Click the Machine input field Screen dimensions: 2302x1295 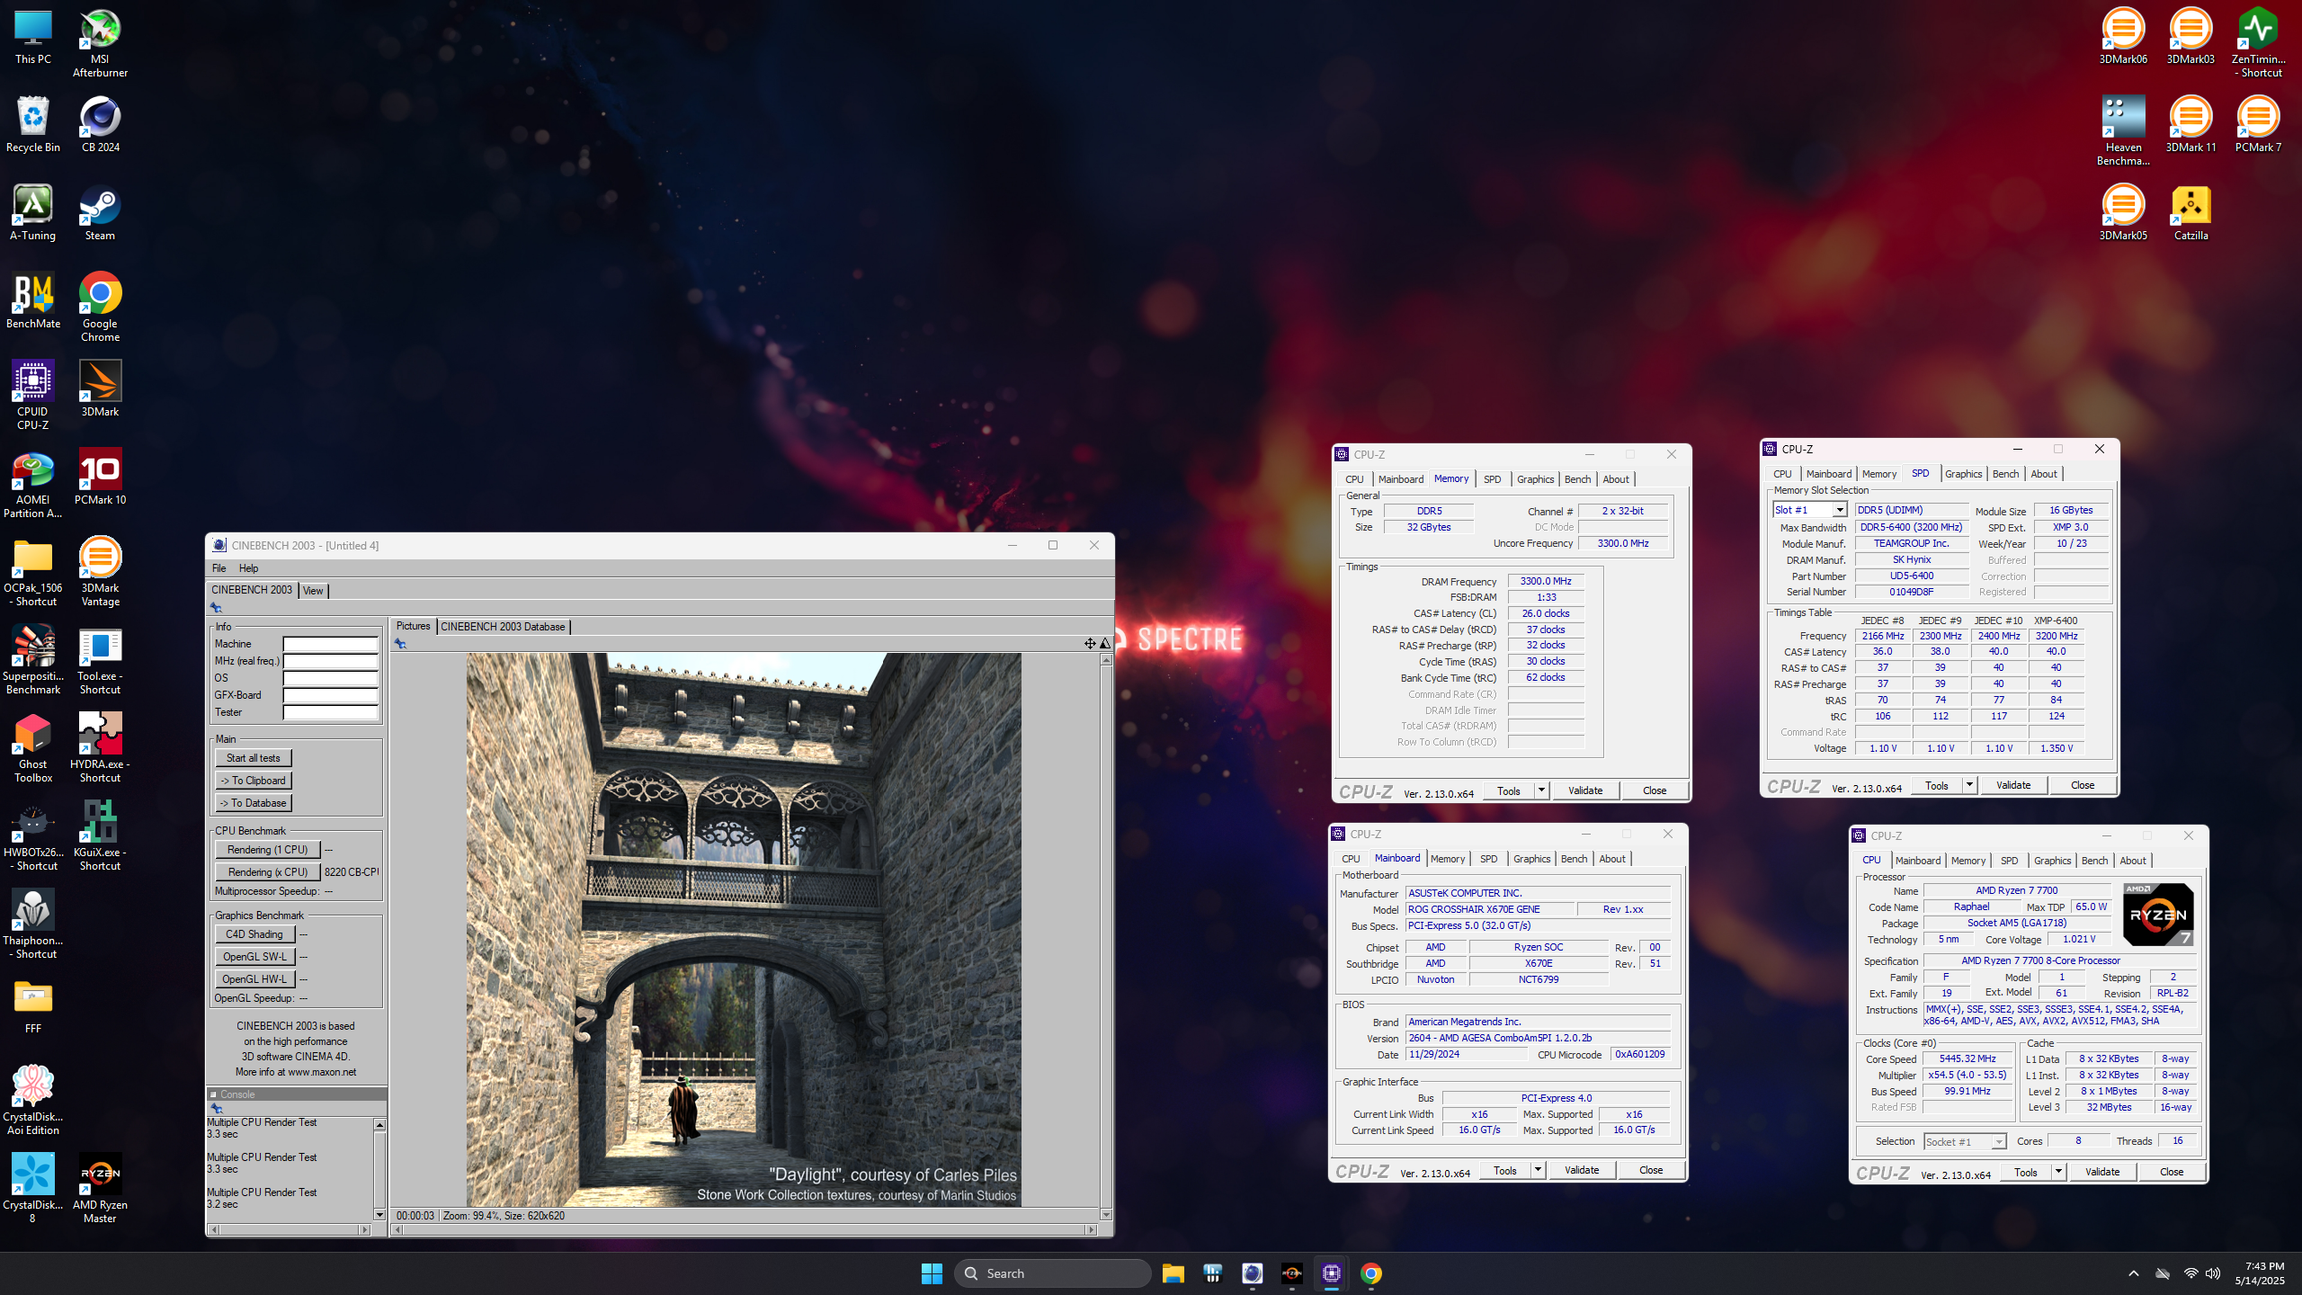pos(331,644)
